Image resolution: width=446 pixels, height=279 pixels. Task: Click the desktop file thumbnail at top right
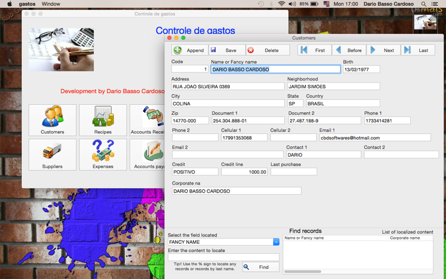[425, 22]
